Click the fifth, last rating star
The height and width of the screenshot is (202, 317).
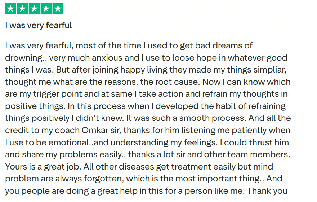[x=58, y=9]
